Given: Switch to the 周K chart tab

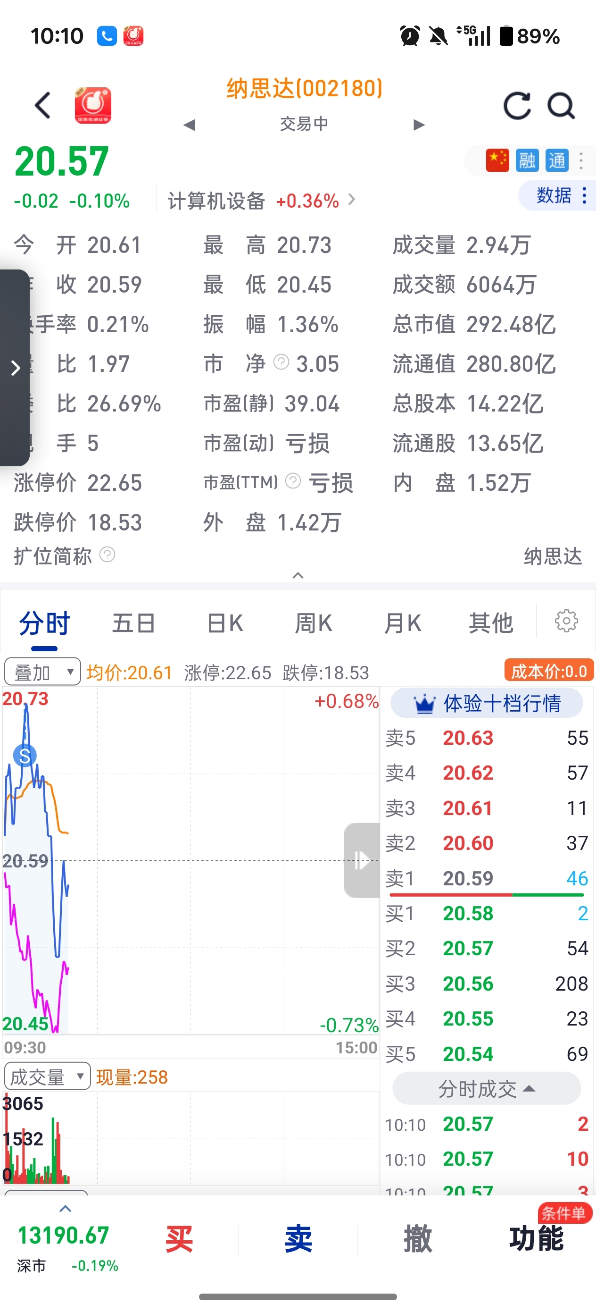Looking at the screenshot, I should [x=314, y=623].
